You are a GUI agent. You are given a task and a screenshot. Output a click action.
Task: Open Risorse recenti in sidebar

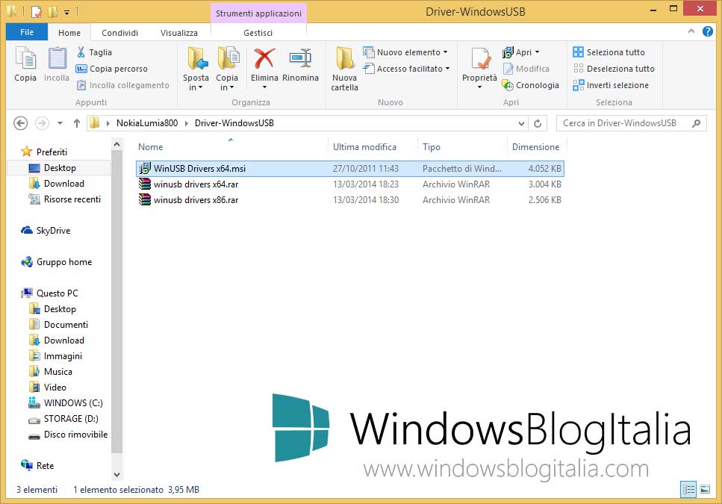tap(64, 199)
